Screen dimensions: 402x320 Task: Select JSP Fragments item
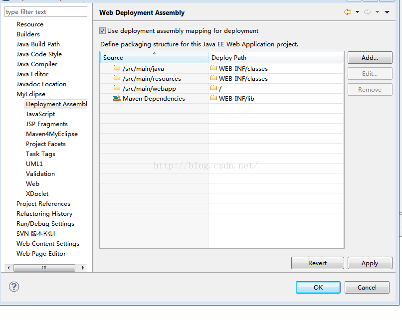point(47,124)
